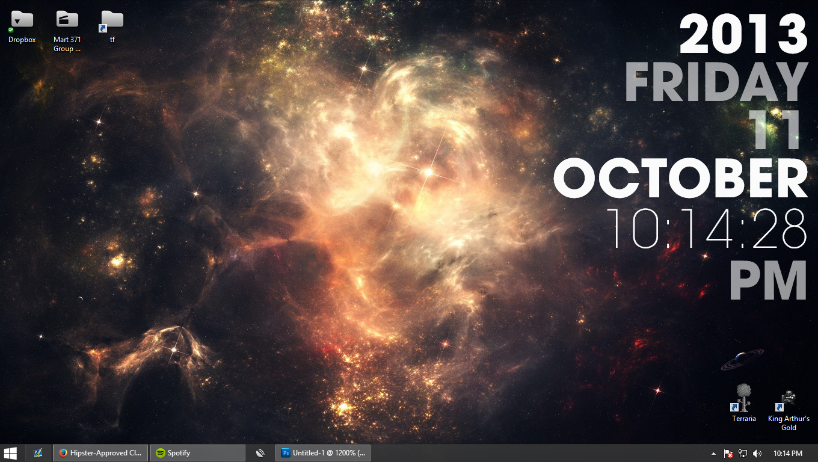Switch to Firefox Hipster-Approved window
The image size is (818, 462).
coord(100,453)
